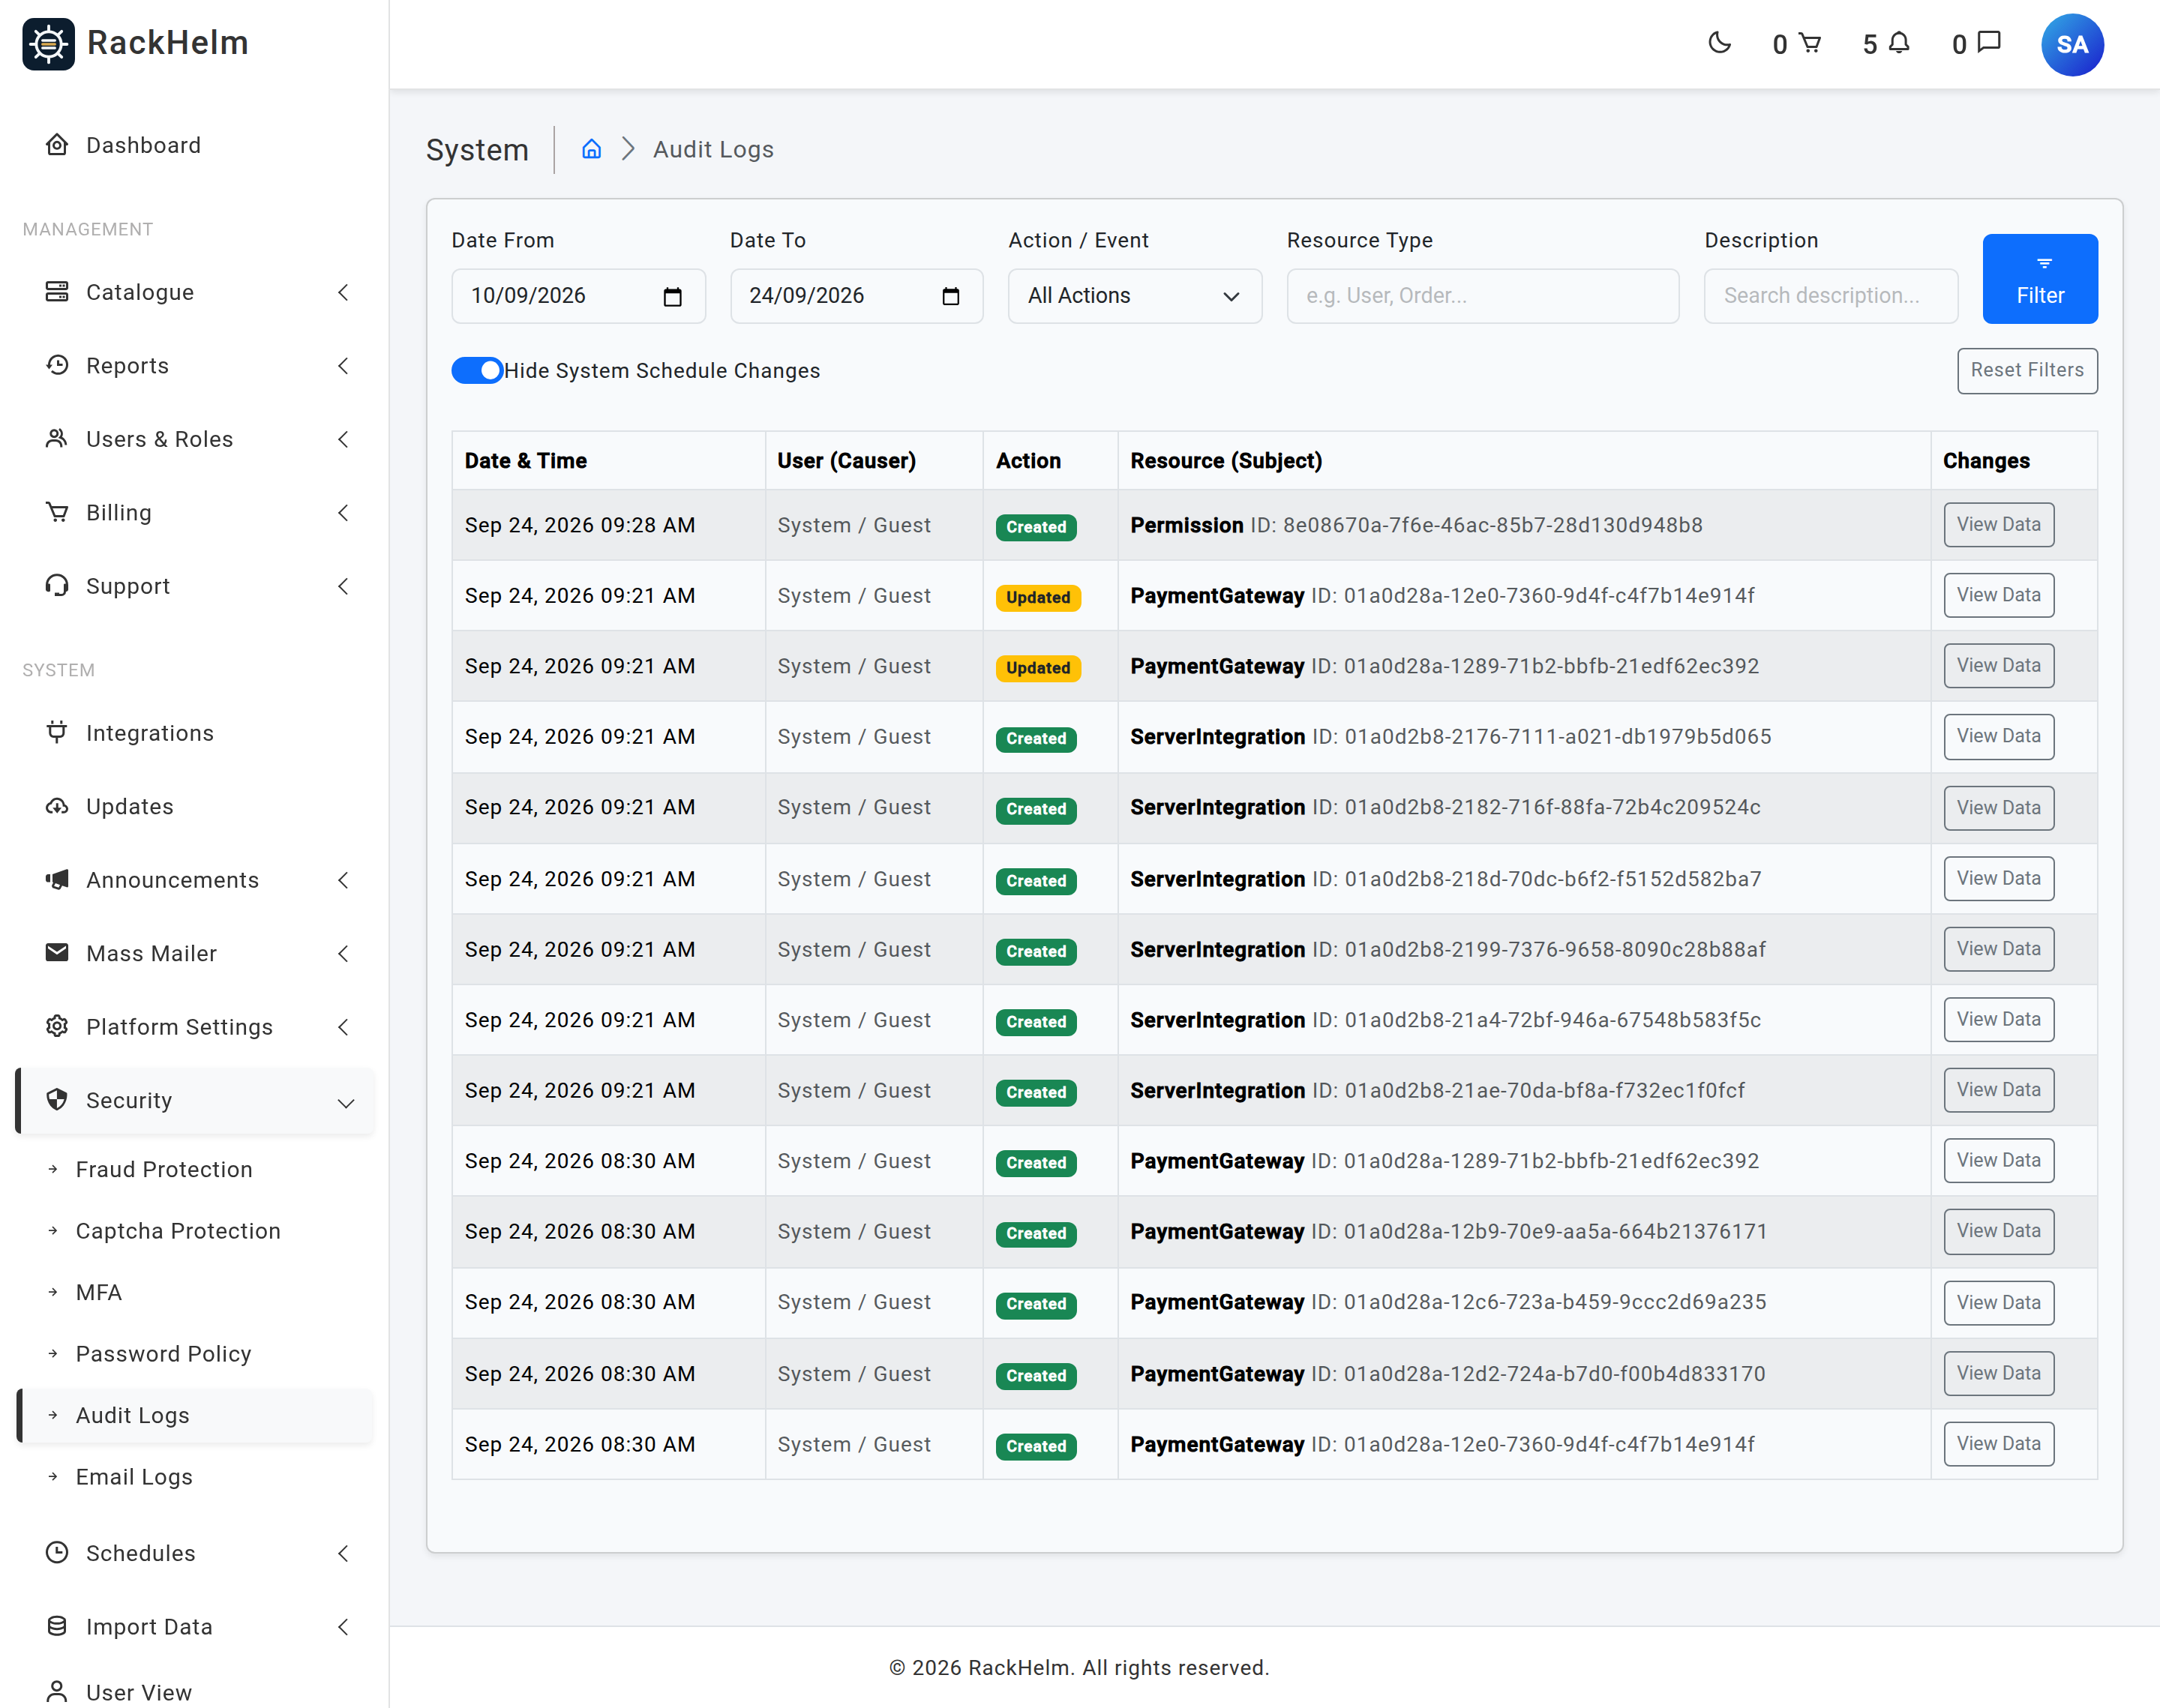The width and height of the screenshot is (2160, 1708).
Task: Click the Dashboard home icon in sidebar
Action: [x=57, y=145]
